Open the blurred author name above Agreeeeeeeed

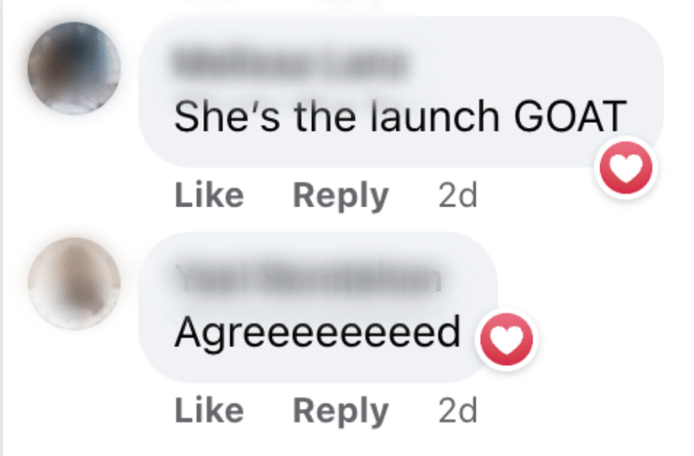click(x=308, y=279)
